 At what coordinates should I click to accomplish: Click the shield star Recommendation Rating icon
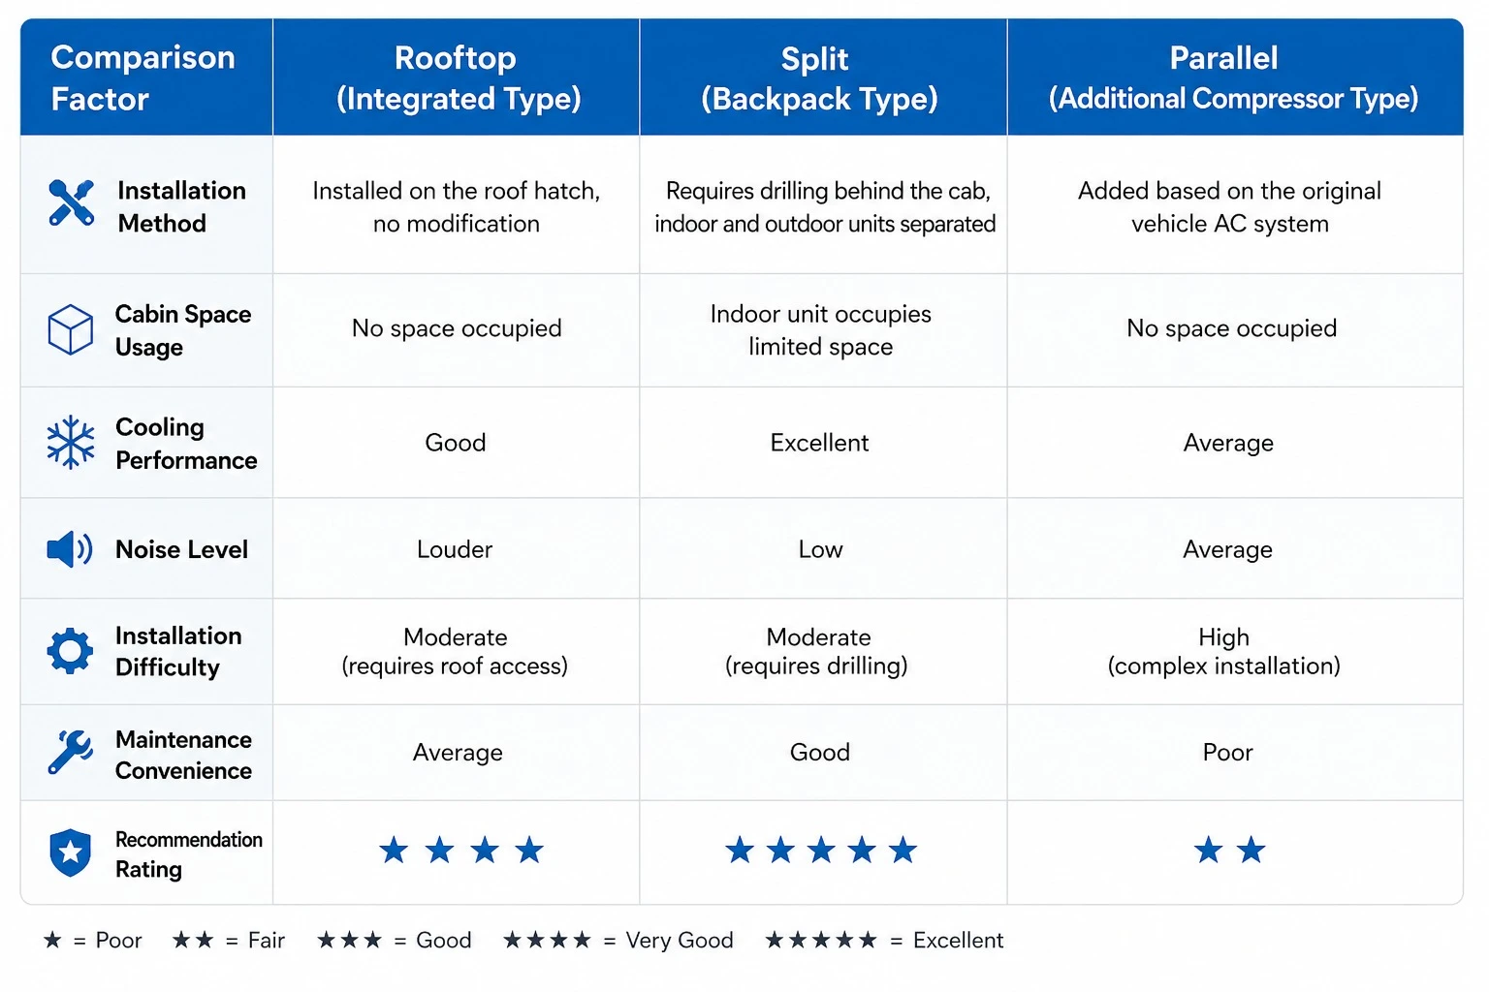click(x=70, y=852)
